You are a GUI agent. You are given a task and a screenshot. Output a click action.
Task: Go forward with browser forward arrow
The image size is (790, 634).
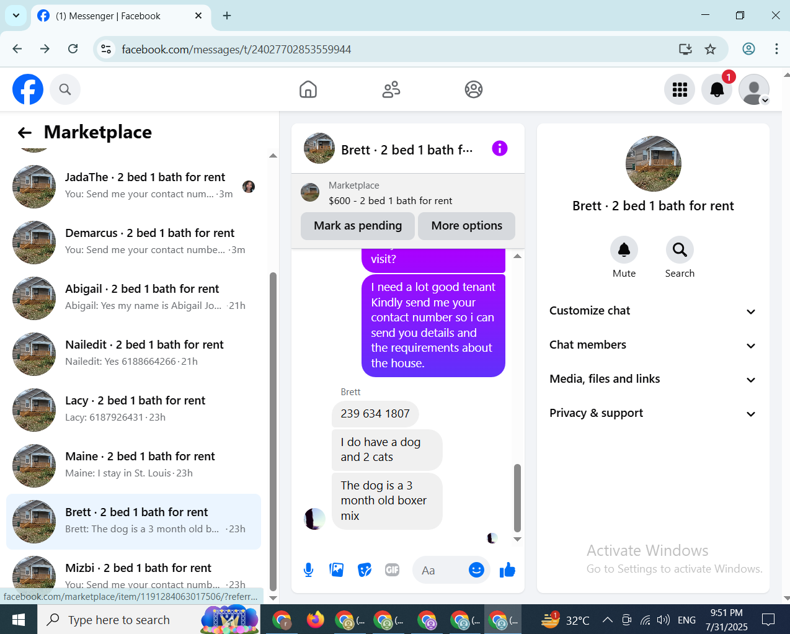pos(45,49)
